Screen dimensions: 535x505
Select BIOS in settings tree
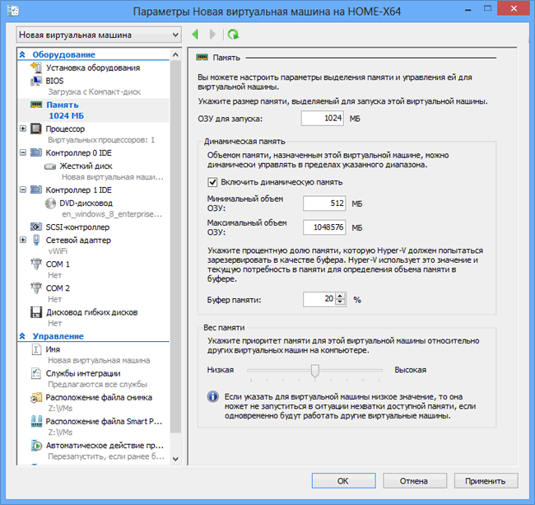(54, 81)
